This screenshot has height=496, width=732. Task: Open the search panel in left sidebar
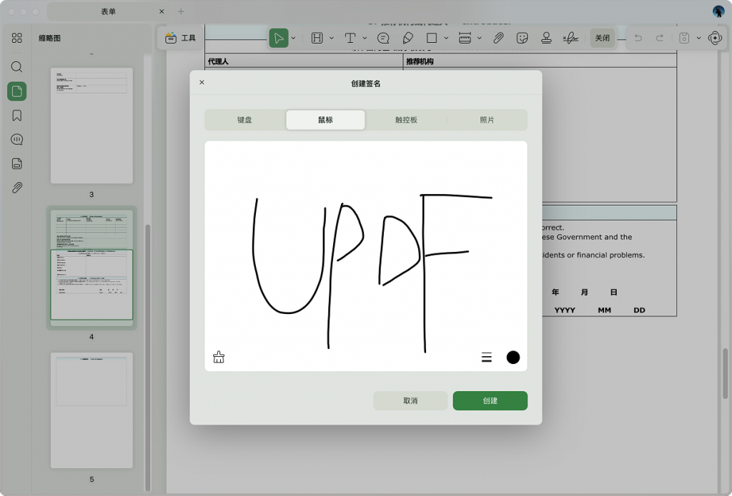[17, 66]
